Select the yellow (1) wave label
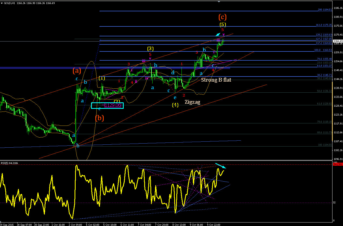Viewport: 343px width, 226px height. tap(102, 78)
